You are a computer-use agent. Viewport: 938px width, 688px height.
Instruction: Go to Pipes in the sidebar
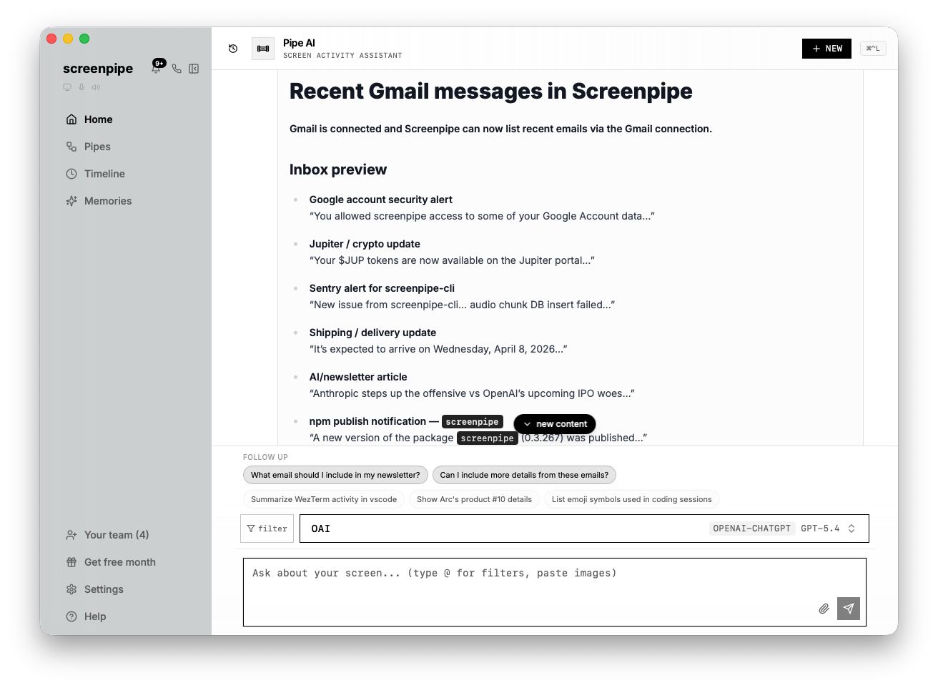[x=97, y=147]
